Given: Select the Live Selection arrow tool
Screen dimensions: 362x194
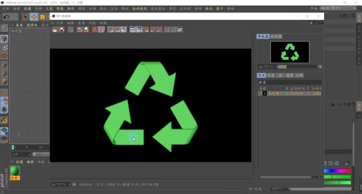Looking at the screenshot, I should 25,17.
